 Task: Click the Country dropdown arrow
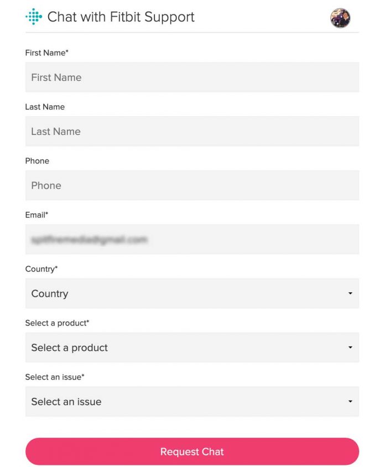[x=350, y=293]
